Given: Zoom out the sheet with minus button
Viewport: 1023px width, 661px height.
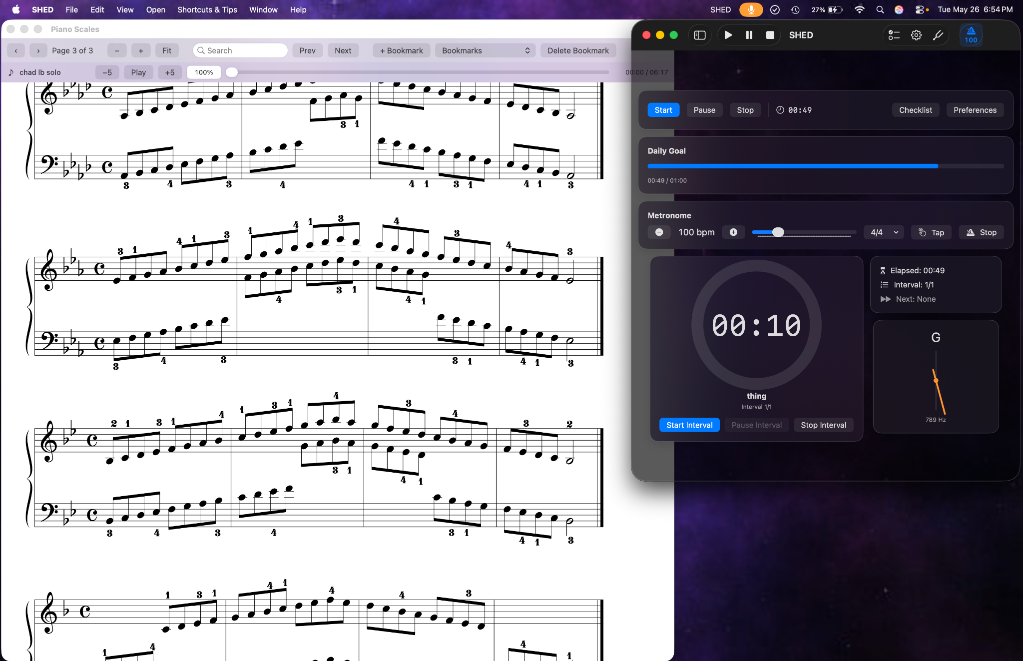Looking at the screenshot, I should coord(117,50).
